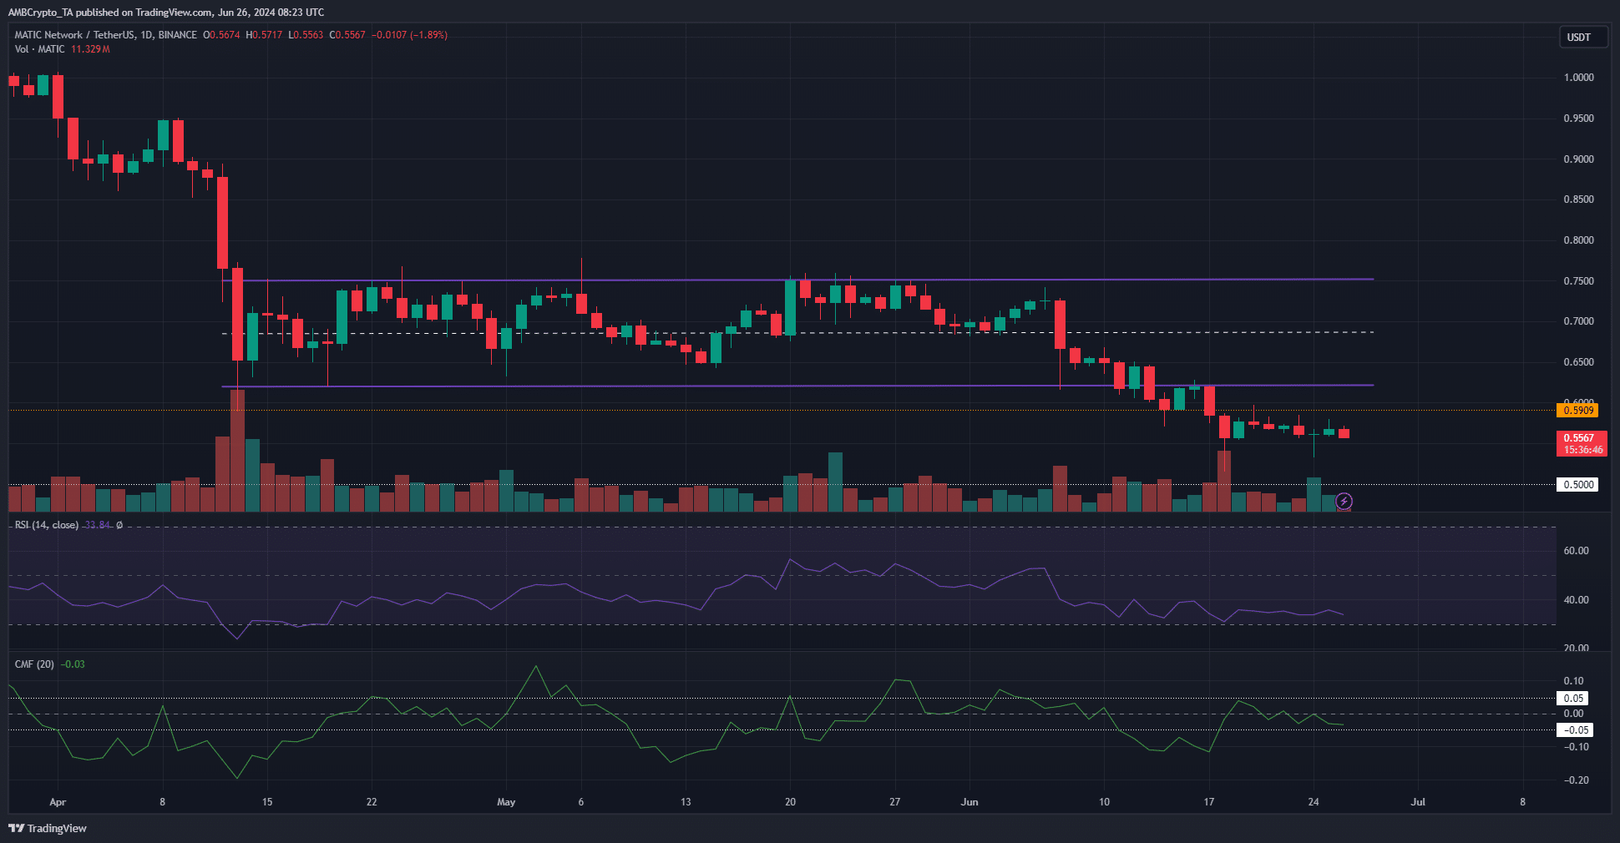Click the Jun label on time axis
The width and height of the screenshot is (1620, 843).
[x=969, y=802]
